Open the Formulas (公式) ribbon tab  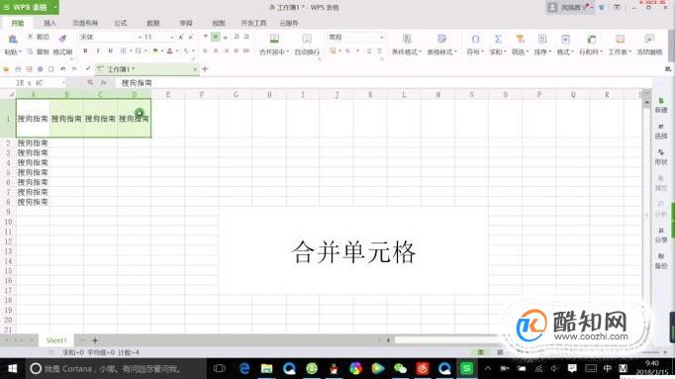pyautogui.click(x=121, y=23)
